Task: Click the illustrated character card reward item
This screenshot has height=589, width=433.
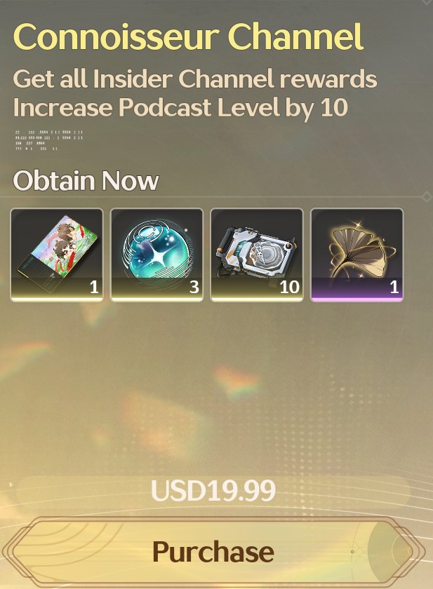Action: point(57,255)
